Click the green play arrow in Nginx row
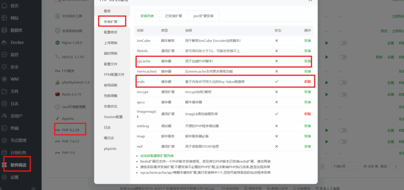The height and width of the screenshot is (190, 404). (327, 43)
